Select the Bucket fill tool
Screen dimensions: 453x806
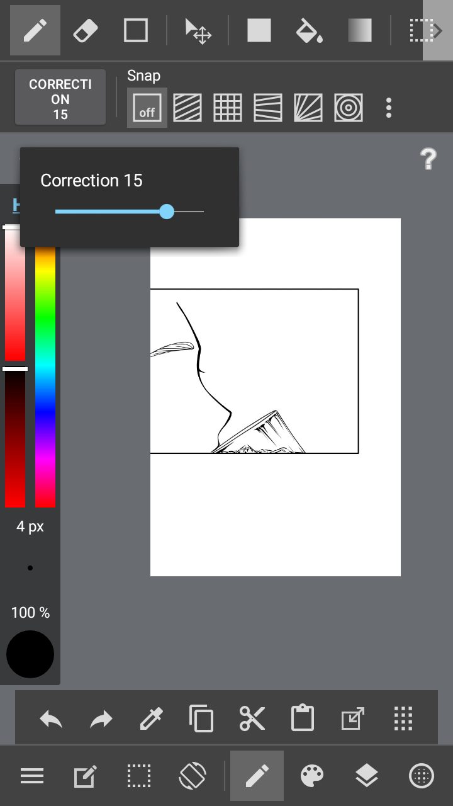tap(309, 30)
